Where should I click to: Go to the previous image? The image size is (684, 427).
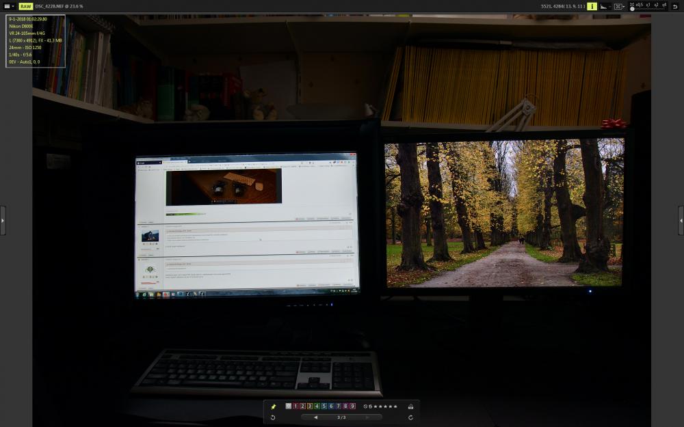(316, 417)
